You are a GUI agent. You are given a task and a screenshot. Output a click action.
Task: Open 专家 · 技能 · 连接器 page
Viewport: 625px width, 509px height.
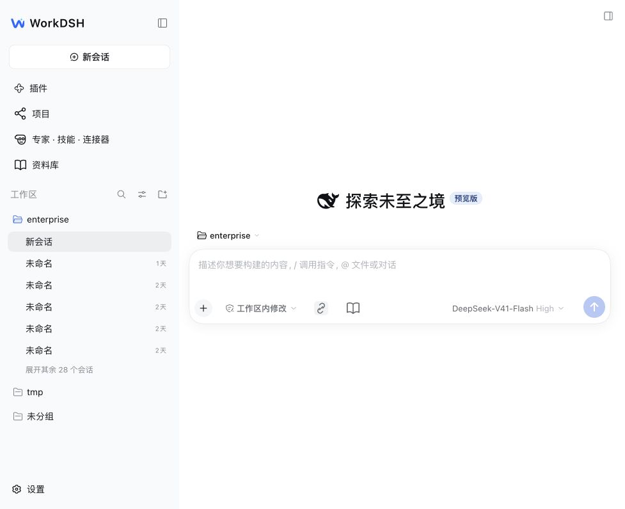62,139
